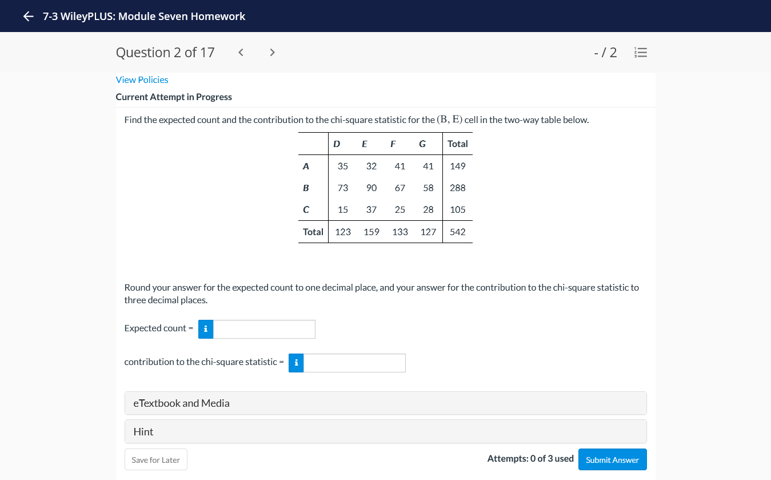Click the info icon beside Expected count field

click(205, 329)
